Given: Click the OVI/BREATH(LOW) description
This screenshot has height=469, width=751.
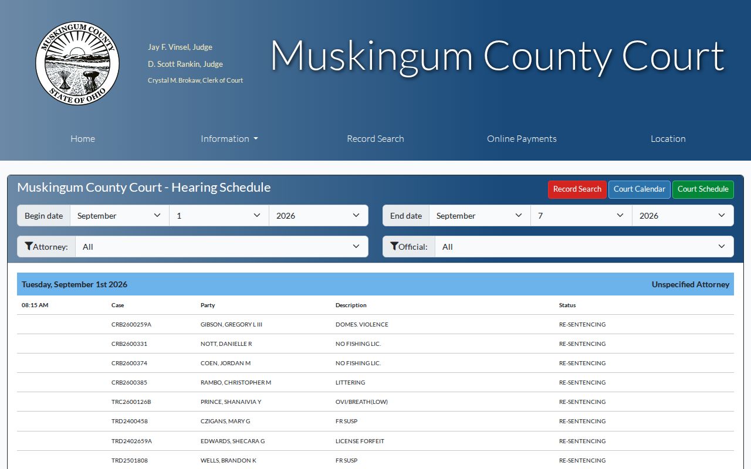Looking at the screenshot, I should [361, 402].
